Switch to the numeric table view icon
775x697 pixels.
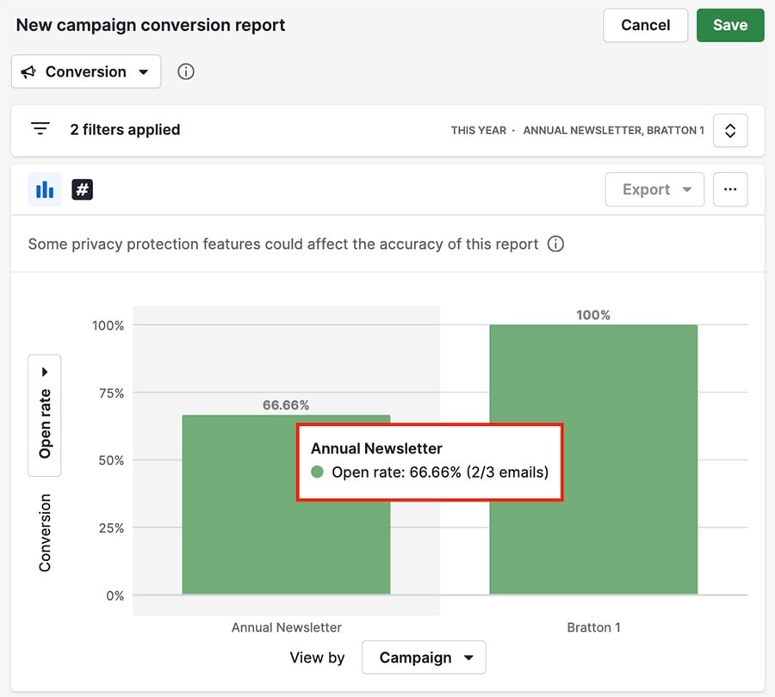(82, 189)
